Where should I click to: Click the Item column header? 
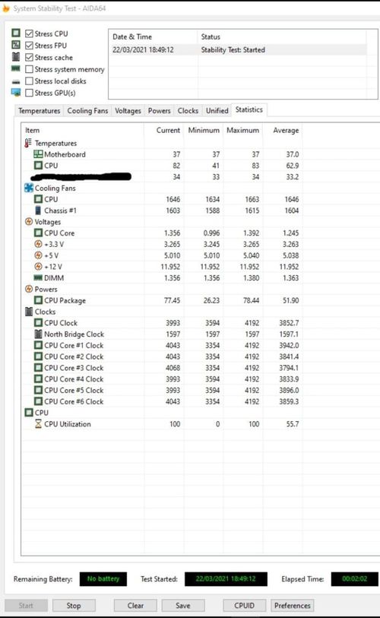tap(83, 130)
